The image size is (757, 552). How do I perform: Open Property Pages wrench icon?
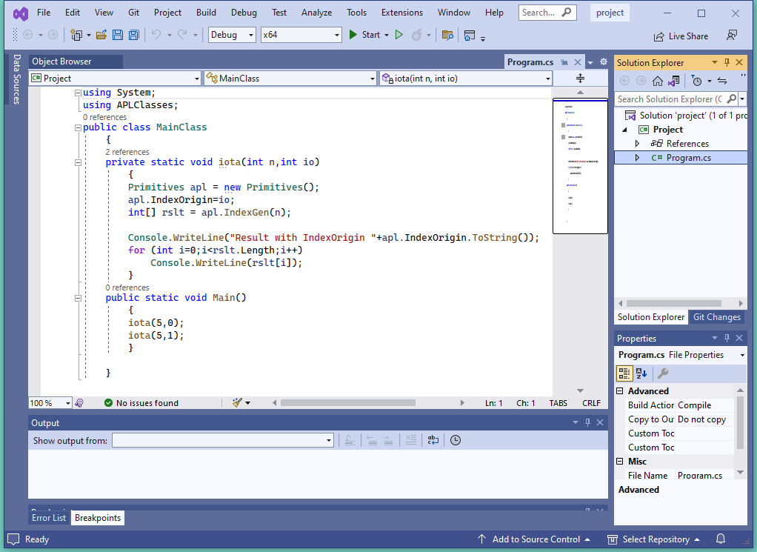tap(663, 373)
